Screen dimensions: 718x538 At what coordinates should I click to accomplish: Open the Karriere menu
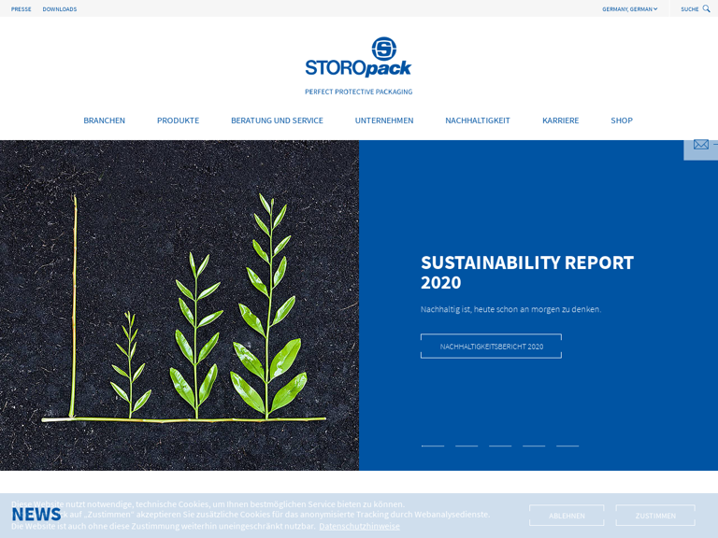[x=560, y=120]
